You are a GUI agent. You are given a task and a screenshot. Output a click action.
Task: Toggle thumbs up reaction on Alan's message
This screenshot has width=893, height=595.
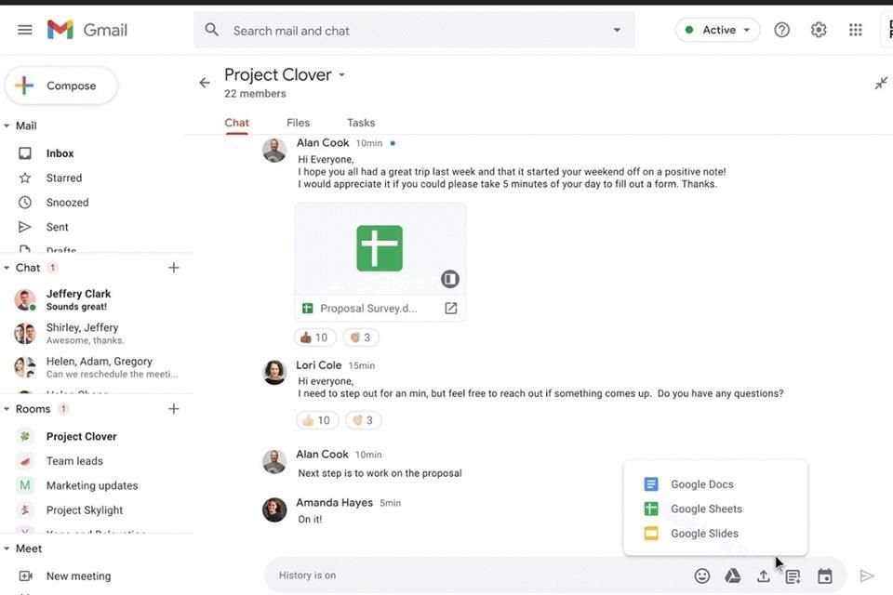316,337
